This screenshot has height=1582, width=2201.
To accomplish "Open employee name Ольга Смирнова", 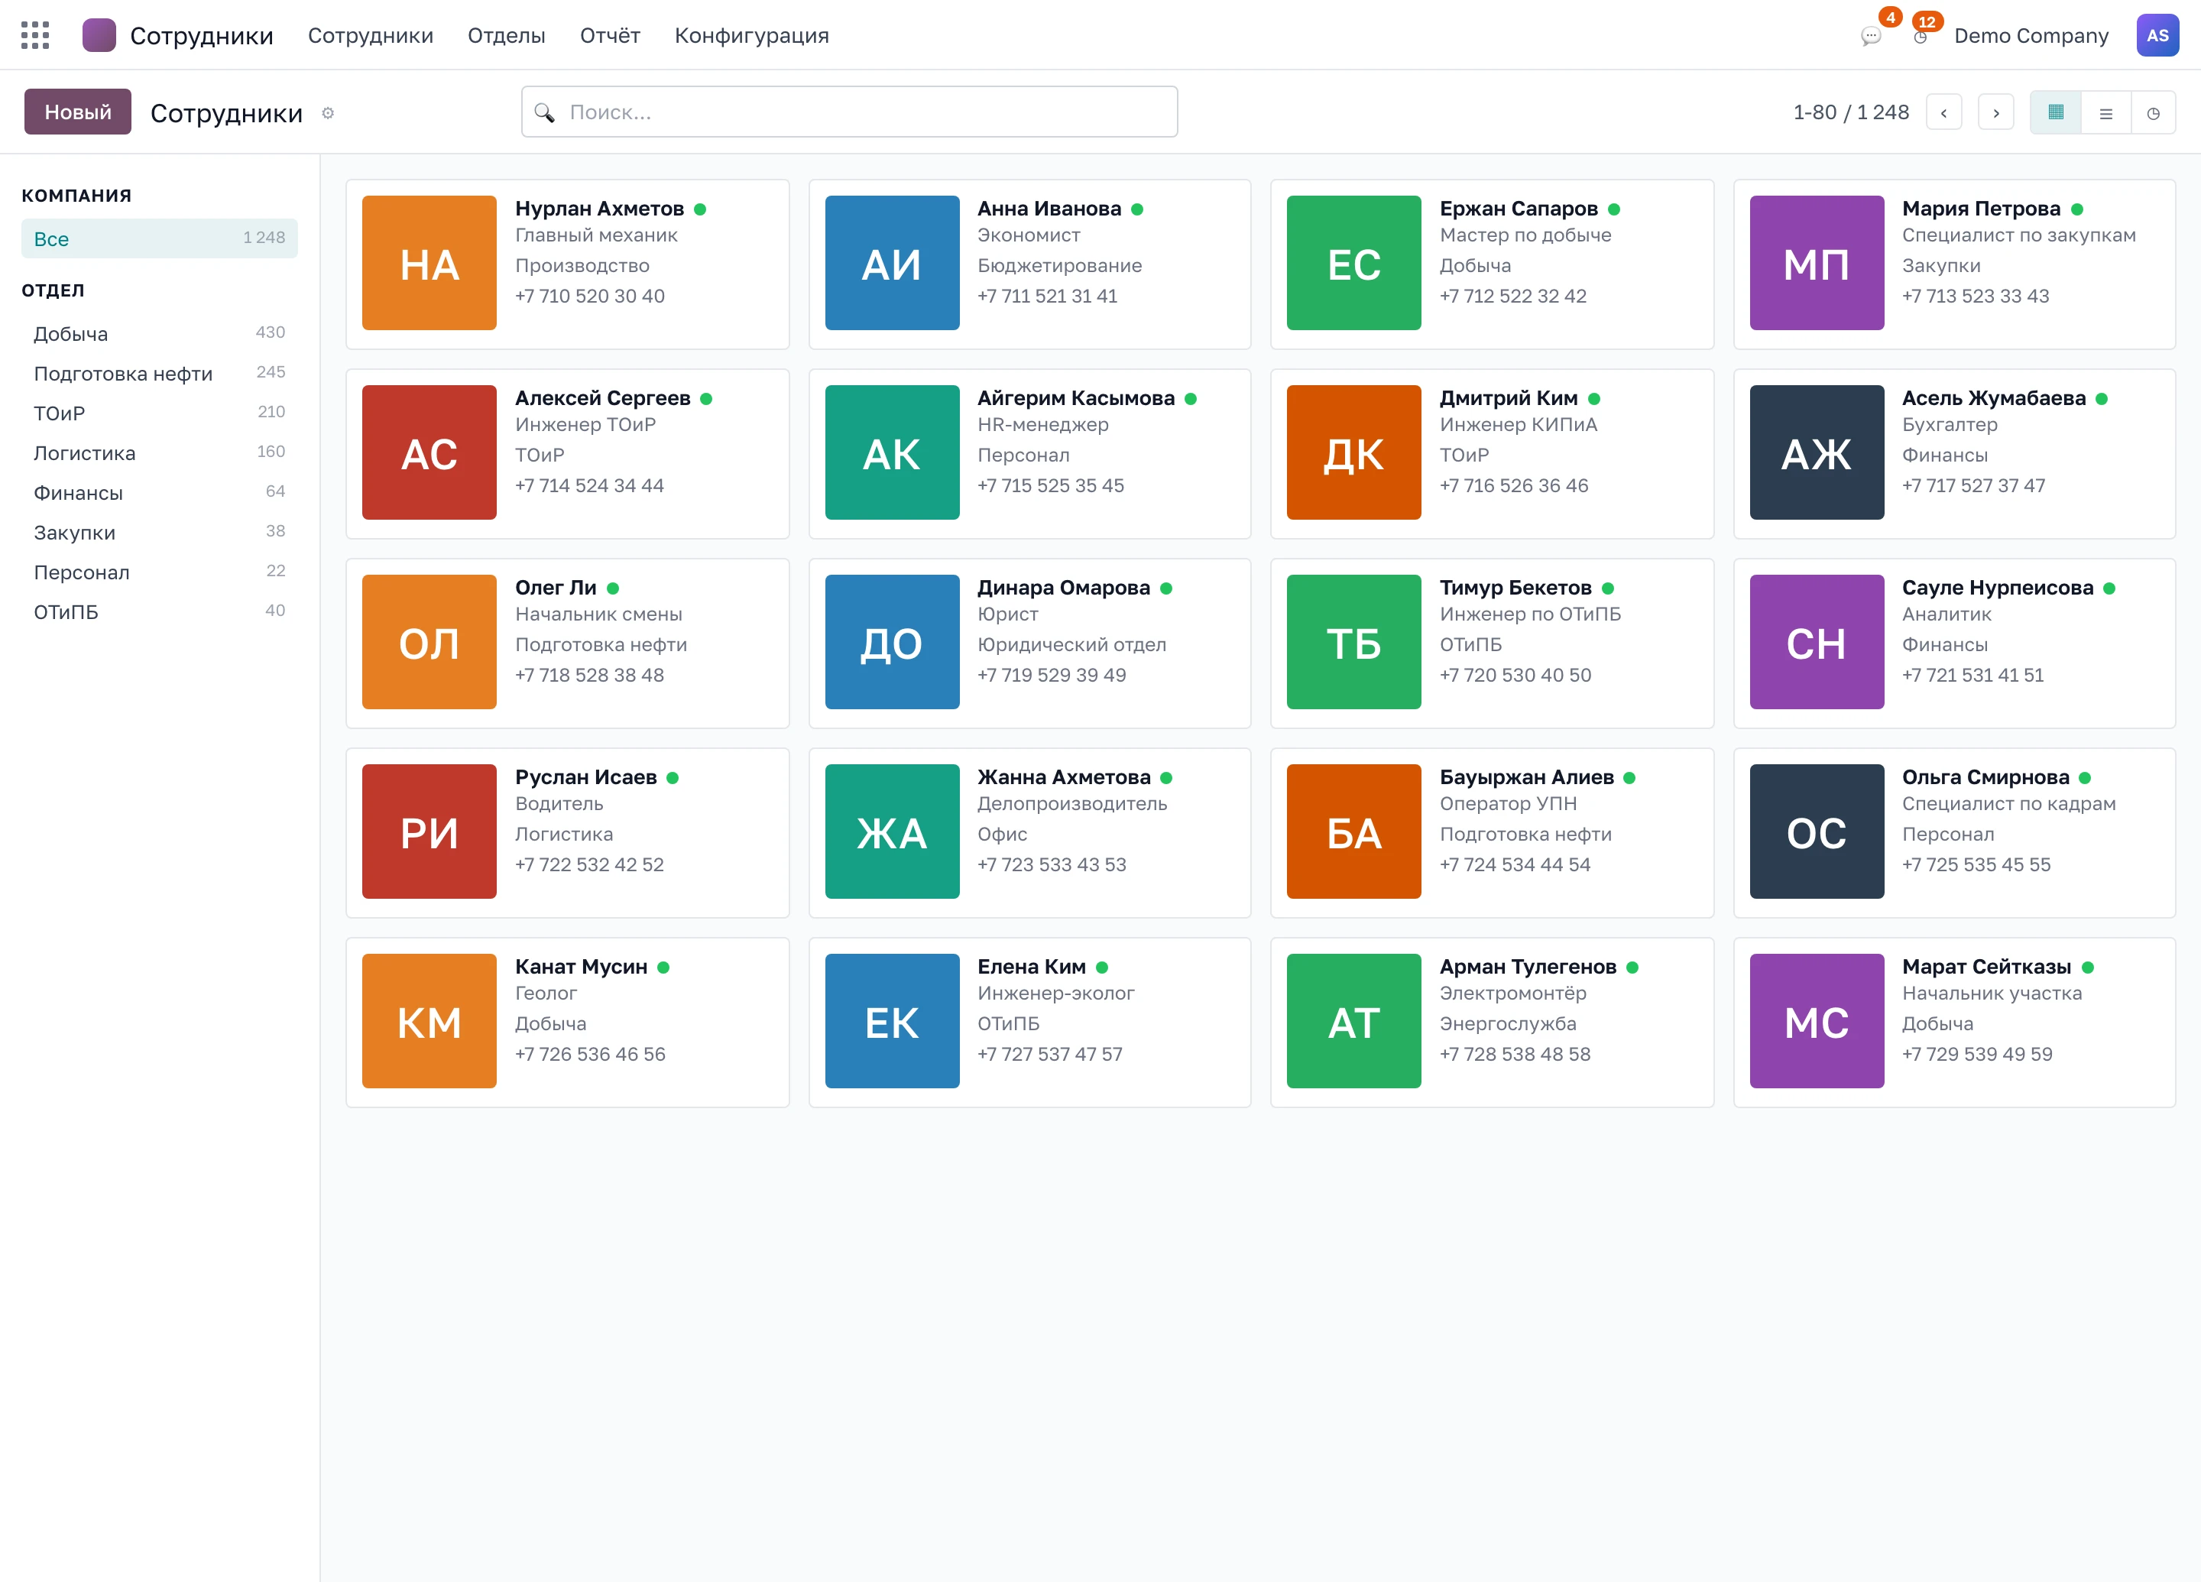I will pyautogui.click(x=1985, y=777).
